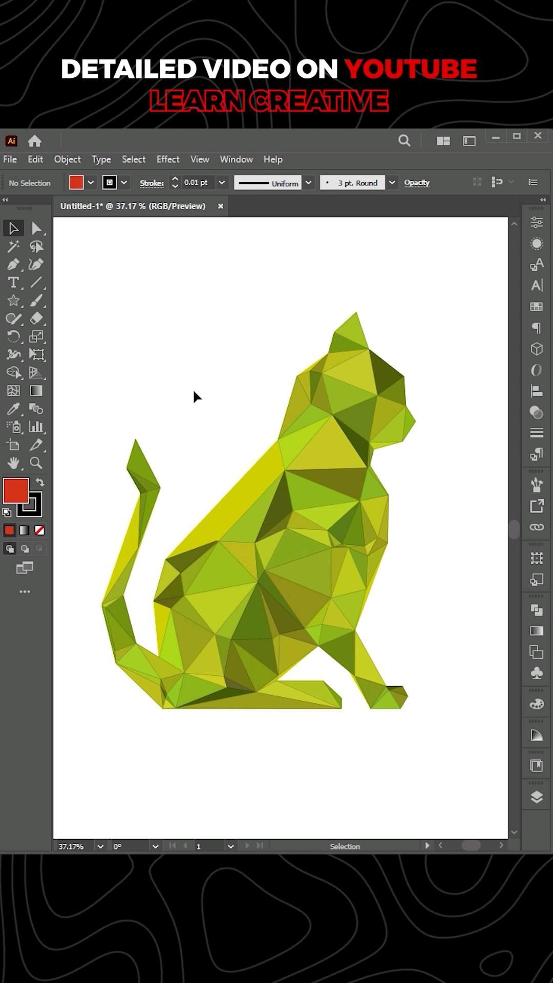Change the screen mode
The width and height of the screenshot is (553, 983).
point(25,567)
